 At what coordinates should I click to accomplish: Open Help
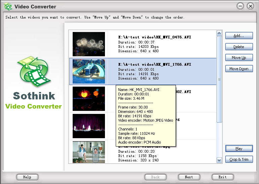[x=27, y=177]
